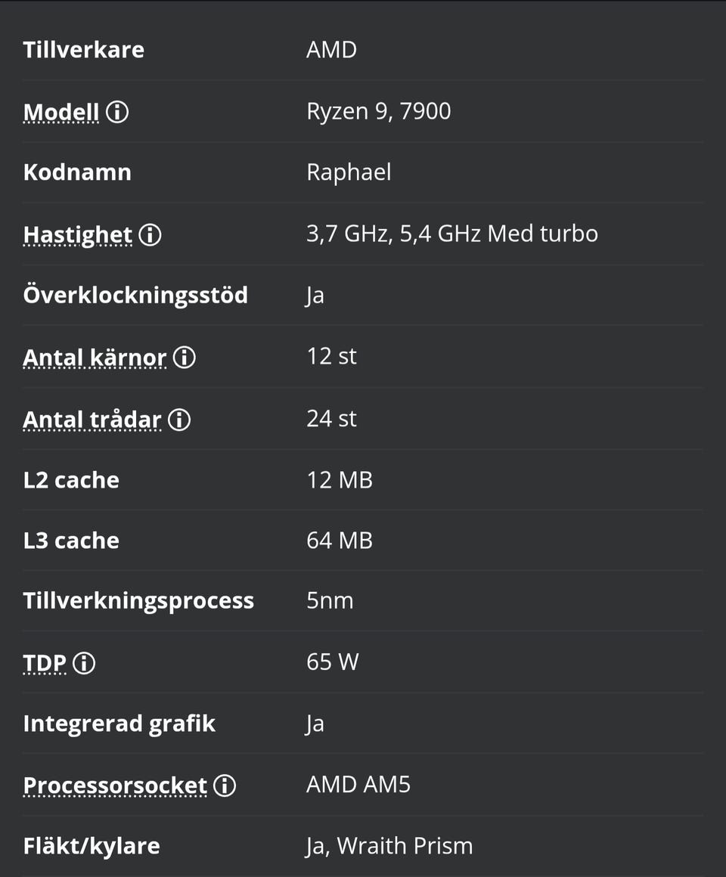The height and width of the screenshot is (877, 726).
Task: Click the underlined TDP label
Action: coord(45,663)
